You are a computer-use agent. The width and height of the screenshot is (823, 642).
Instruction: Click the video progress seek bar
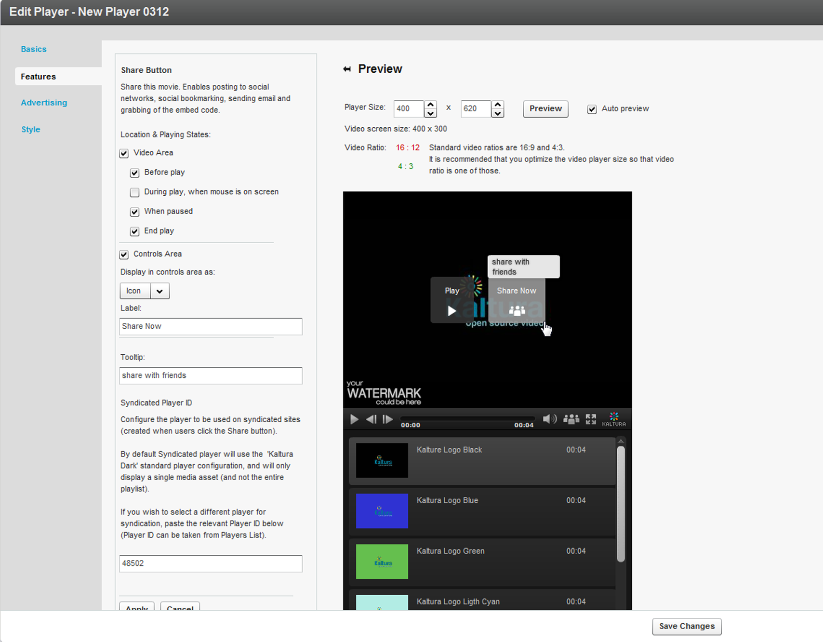click(467, 418)
